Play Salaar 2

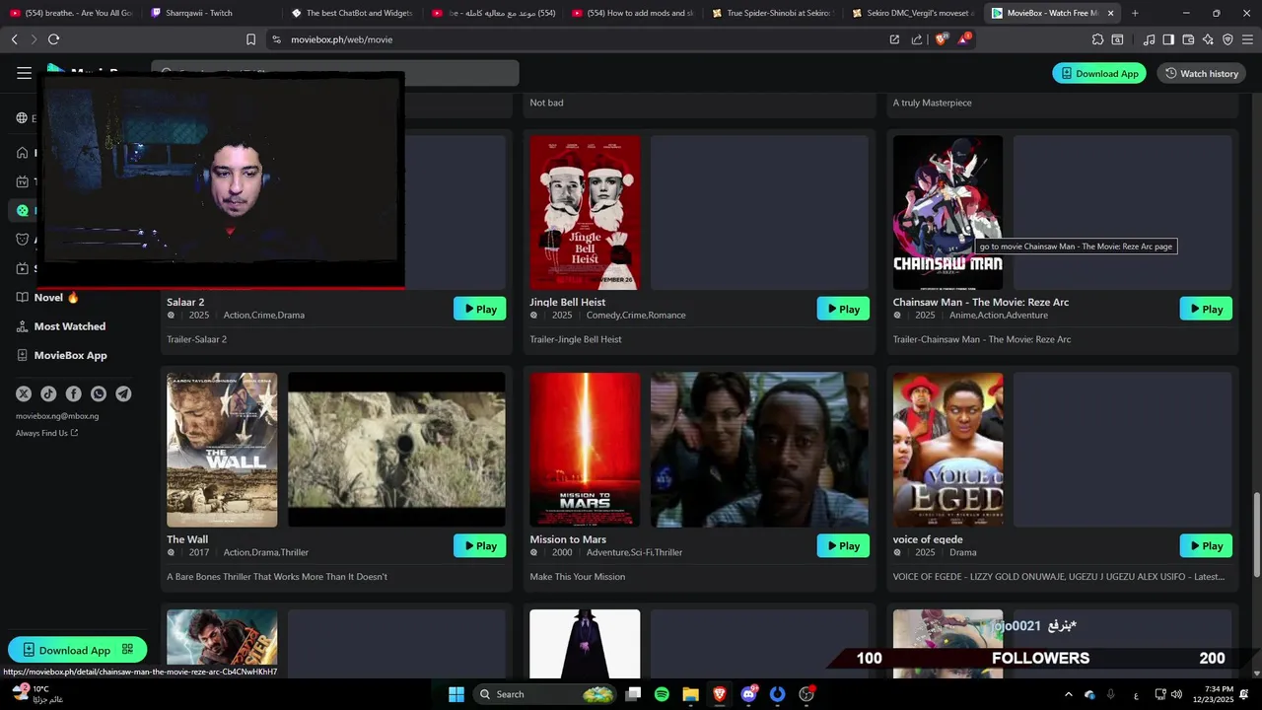[x=479, y=309]
